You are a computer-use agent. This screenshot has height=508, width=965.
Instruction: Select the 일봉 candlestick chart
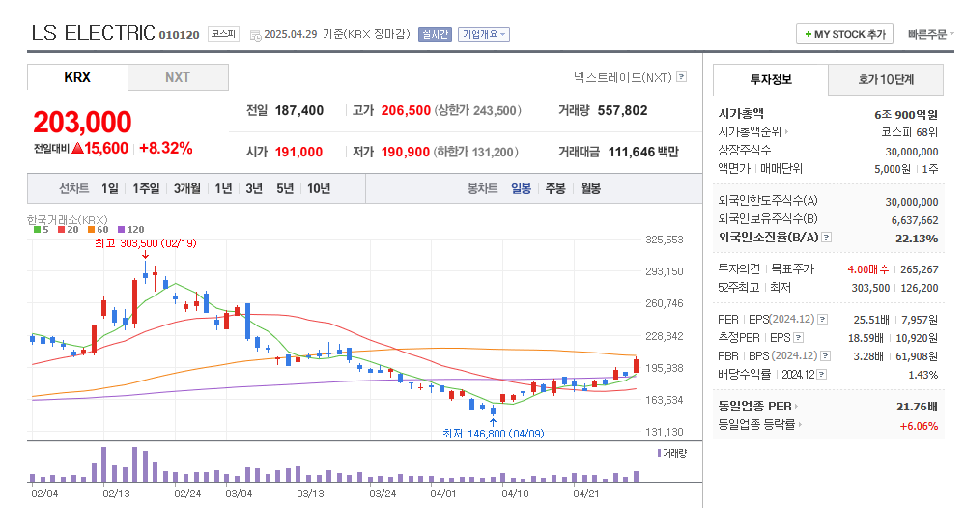click(x=522, y=188)
